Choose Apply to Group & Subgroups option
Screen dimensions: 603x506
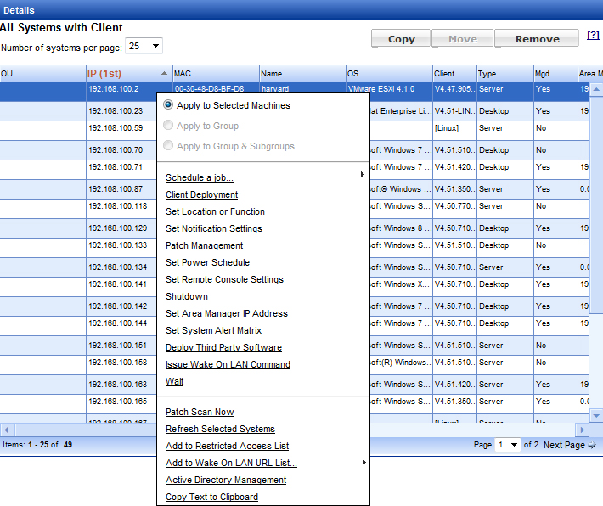[x=168, y=146]
